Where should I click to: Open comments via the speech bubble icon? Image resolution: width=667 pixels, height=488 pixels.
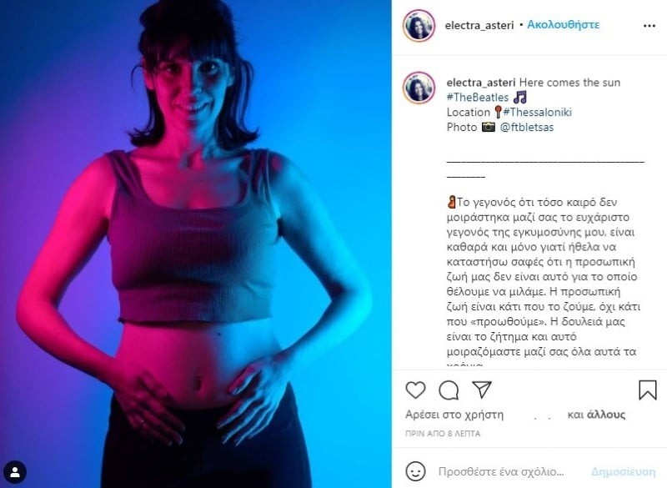449,390
